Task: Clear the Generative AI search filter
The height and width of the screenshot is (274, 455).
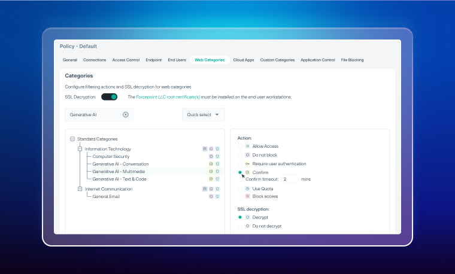Action: 126,114
